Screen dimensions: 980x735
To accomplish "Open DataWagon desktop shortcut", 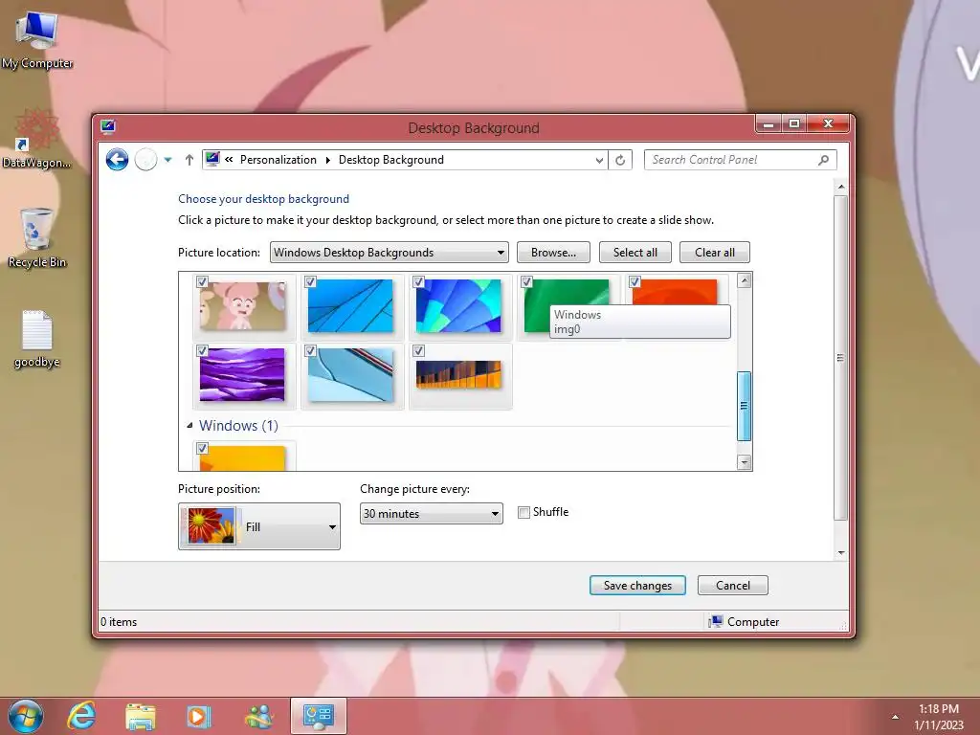I will coord(36,139).
